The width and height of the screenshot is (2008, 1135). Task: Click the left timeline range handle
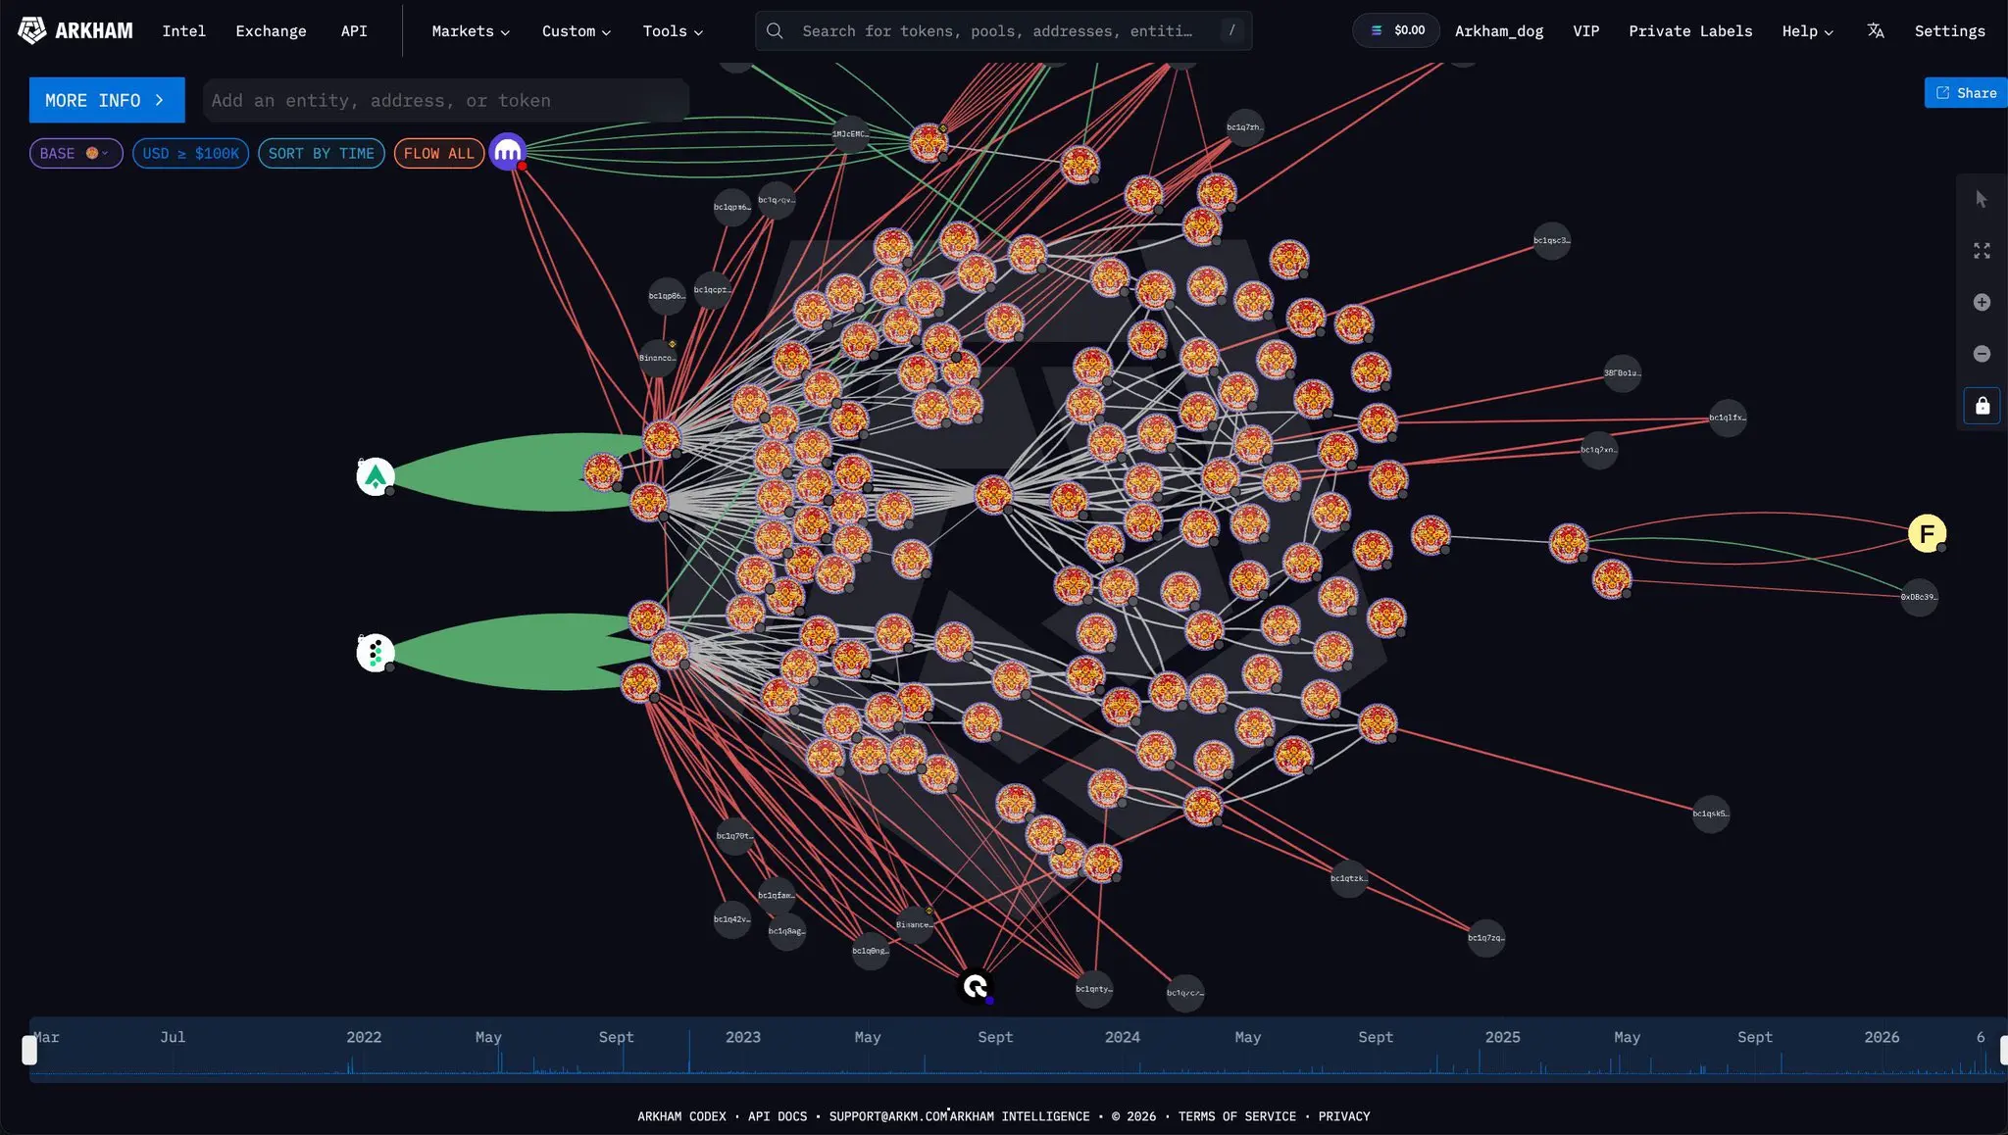29,1051
